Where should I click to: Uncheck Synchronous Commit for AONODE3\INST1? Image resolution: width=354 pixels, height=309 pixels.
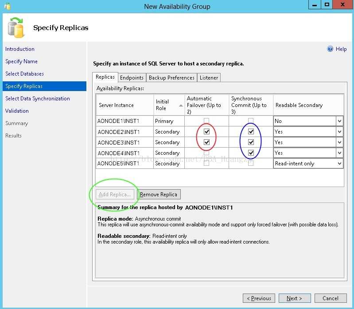click(251, 142)
